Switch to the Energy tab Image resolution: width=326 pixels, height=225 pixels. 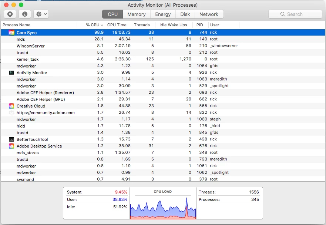(163, 14)
